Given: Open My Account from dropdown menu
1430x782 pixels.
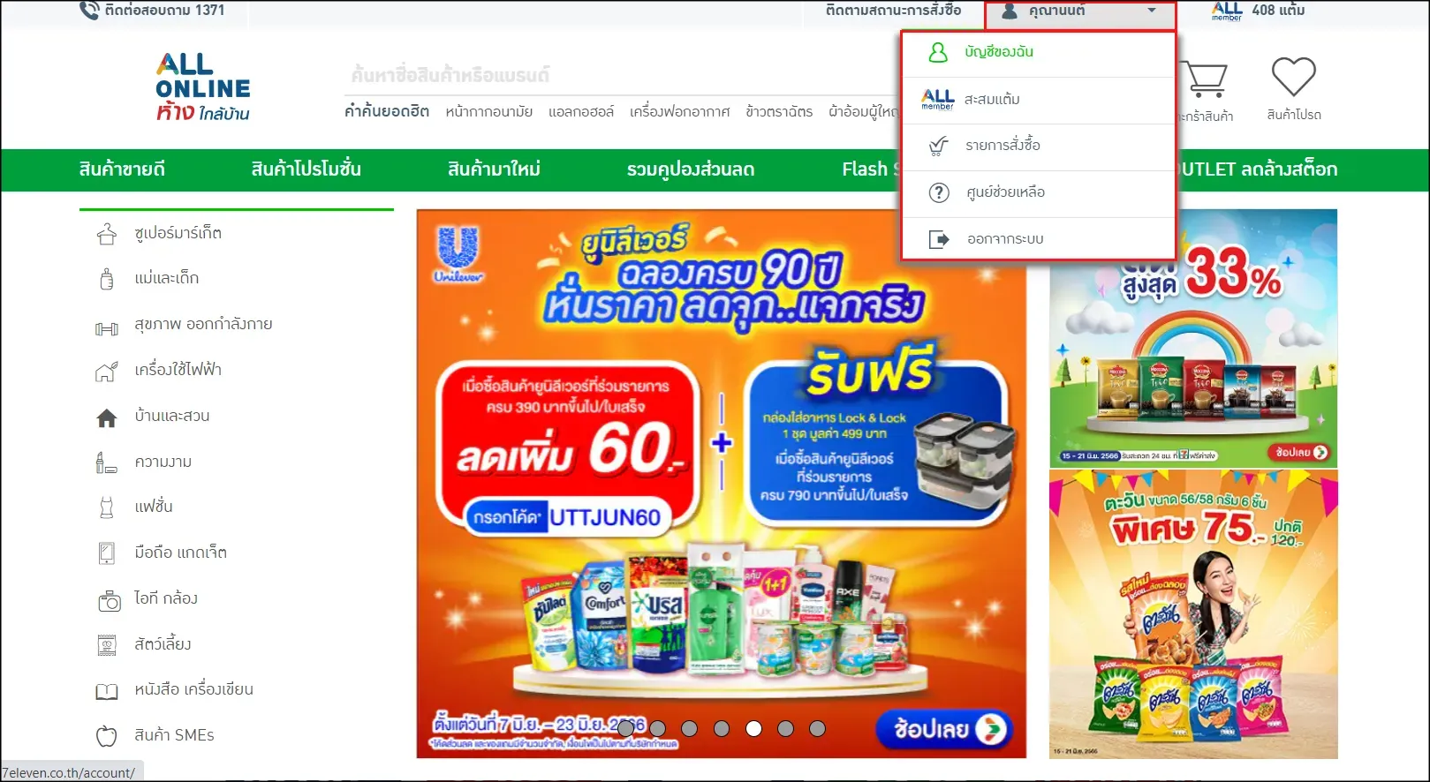Looking at the screenshot, I should click(x=998, y=52).
